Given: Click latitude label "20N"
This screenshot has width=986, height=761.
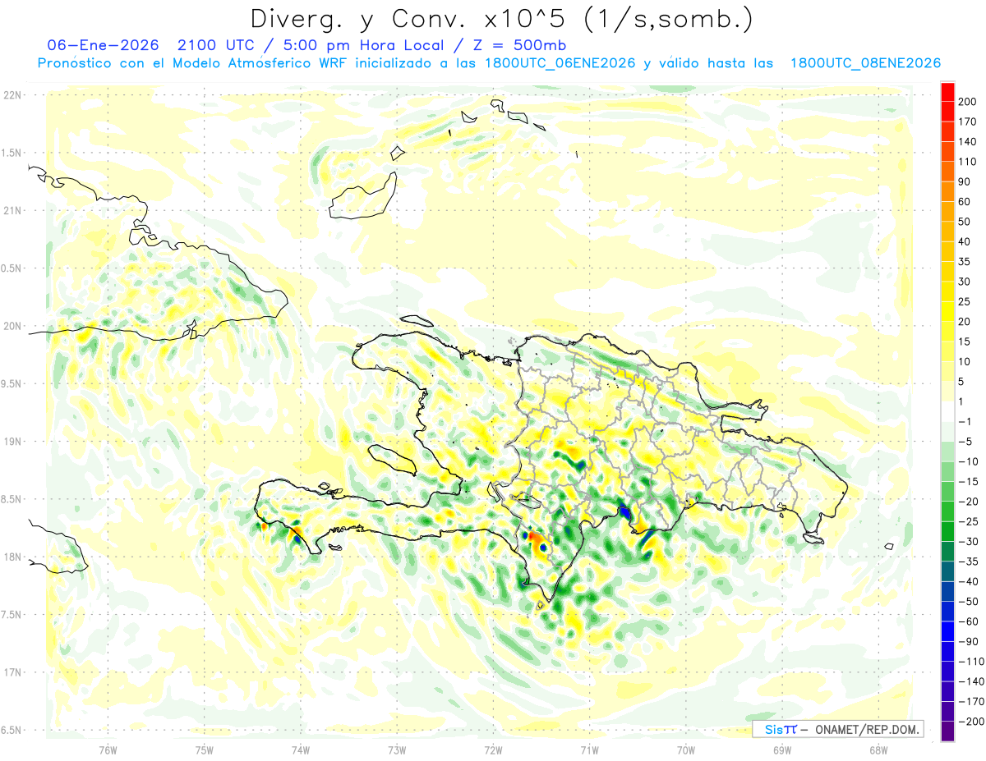Looking at the screenshot, I should tap(12, 326).
